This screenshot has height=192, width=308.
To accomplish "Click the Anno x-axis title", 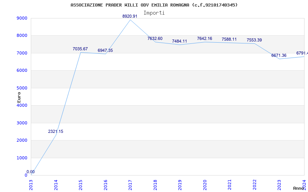I will 299,188.
